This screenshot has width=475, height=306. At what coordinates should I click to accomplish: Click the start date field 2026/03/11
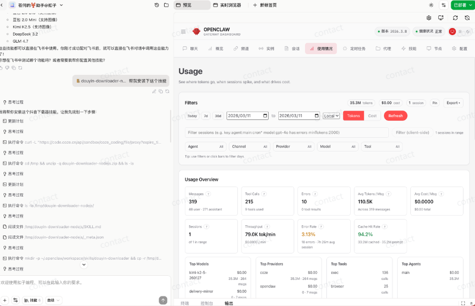point(247,116)
